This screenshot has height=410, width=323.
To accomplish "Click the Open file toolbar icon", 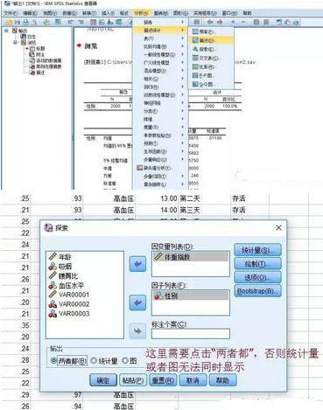I will click(x=9, y=22).
